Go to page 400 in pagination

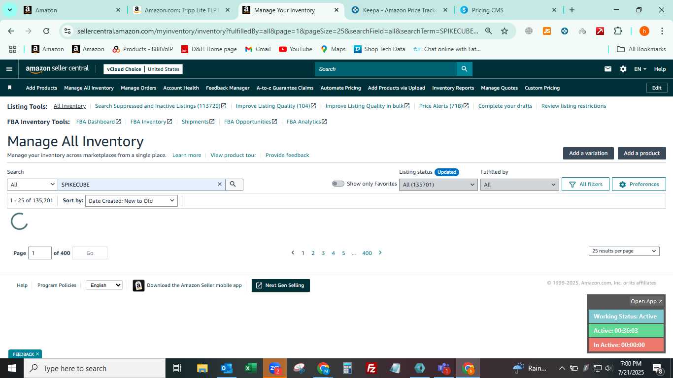pyautogui.click(x=367, y=253)
